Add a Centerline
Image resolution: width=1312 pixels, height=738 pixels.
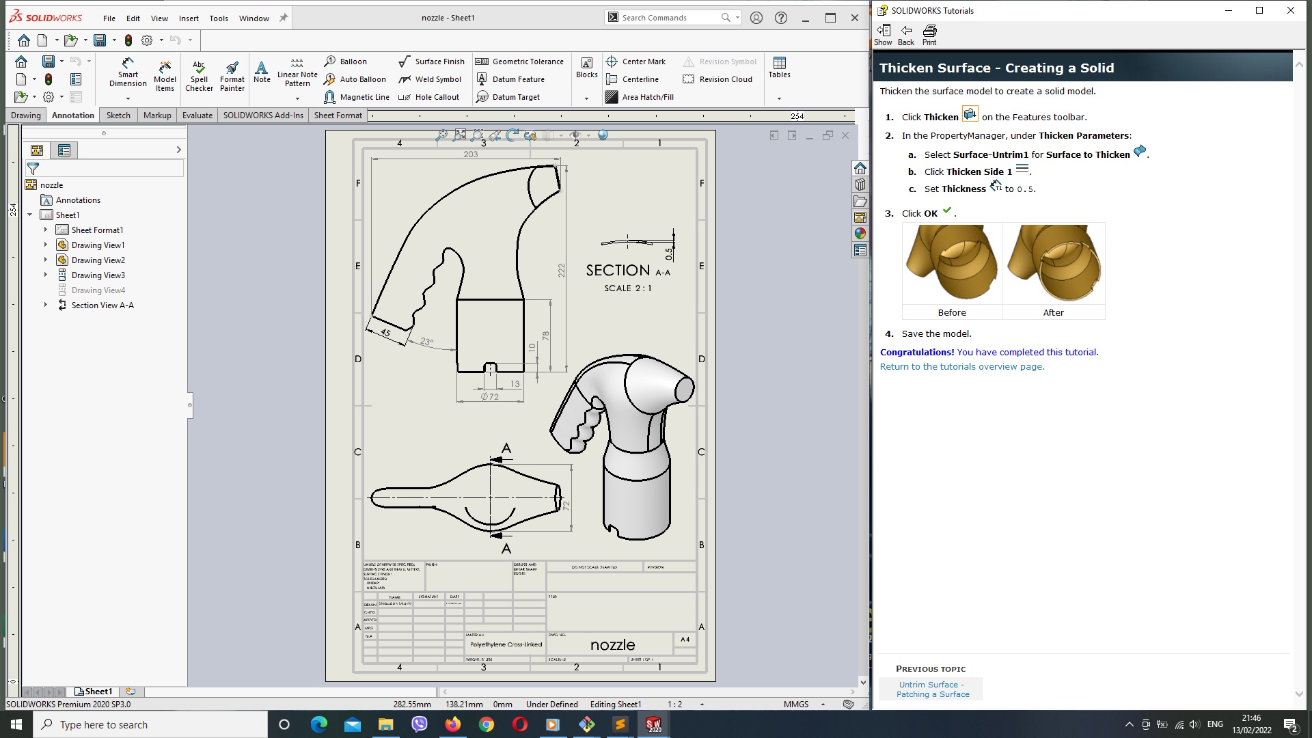point(632,79)
